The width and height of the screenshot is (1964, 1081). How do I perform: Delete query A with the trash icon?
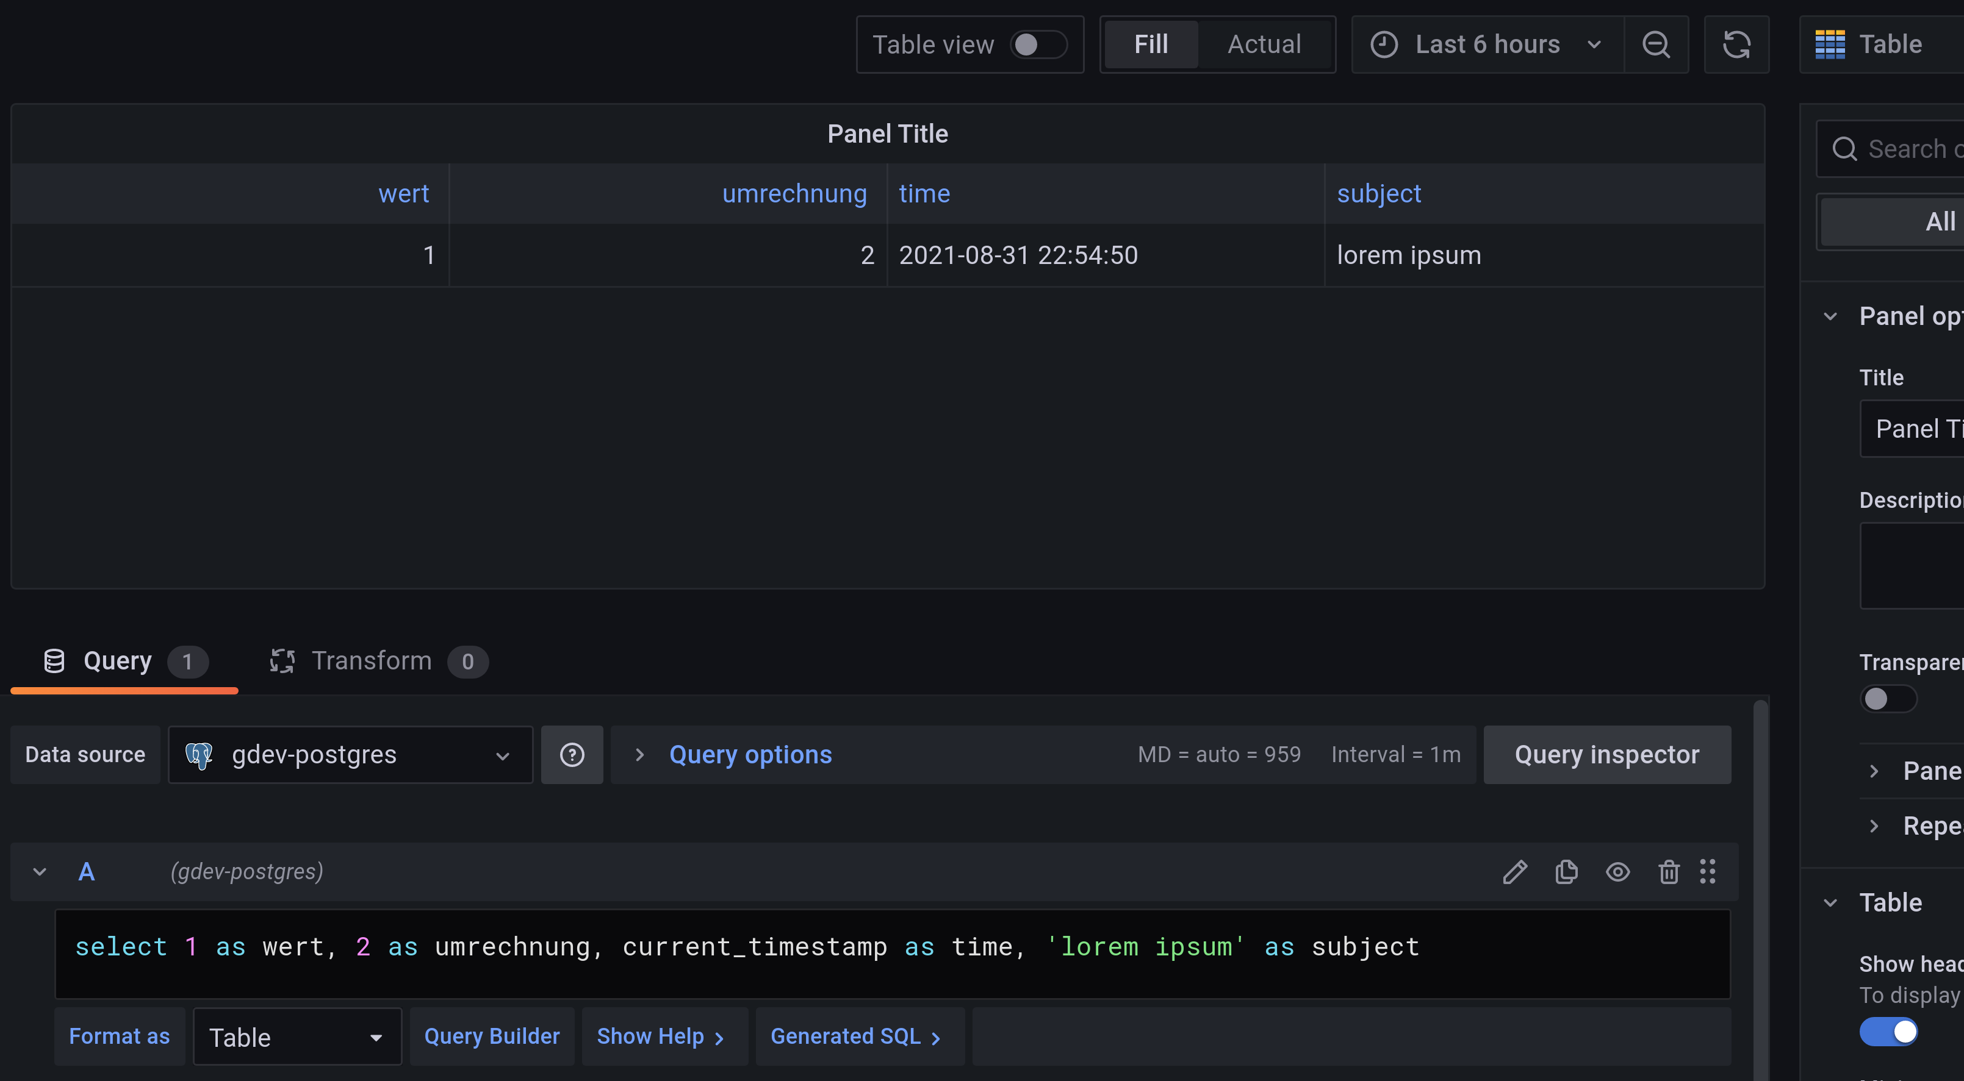(1668, 871)
